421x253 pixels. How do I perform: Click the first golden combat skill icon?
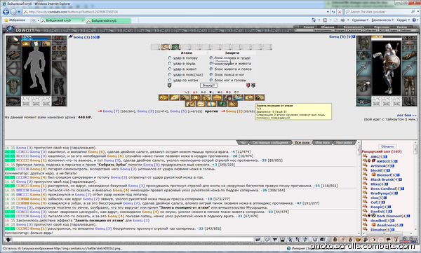(x=163, y=97)
